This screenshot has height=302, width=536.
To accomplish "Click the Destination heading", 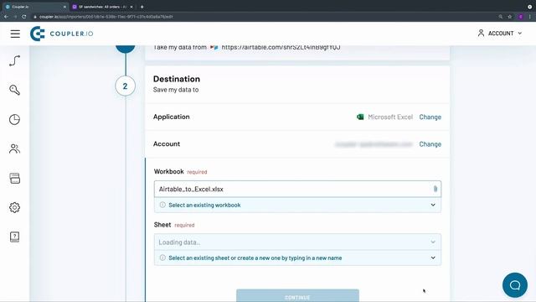I will 177,79.
